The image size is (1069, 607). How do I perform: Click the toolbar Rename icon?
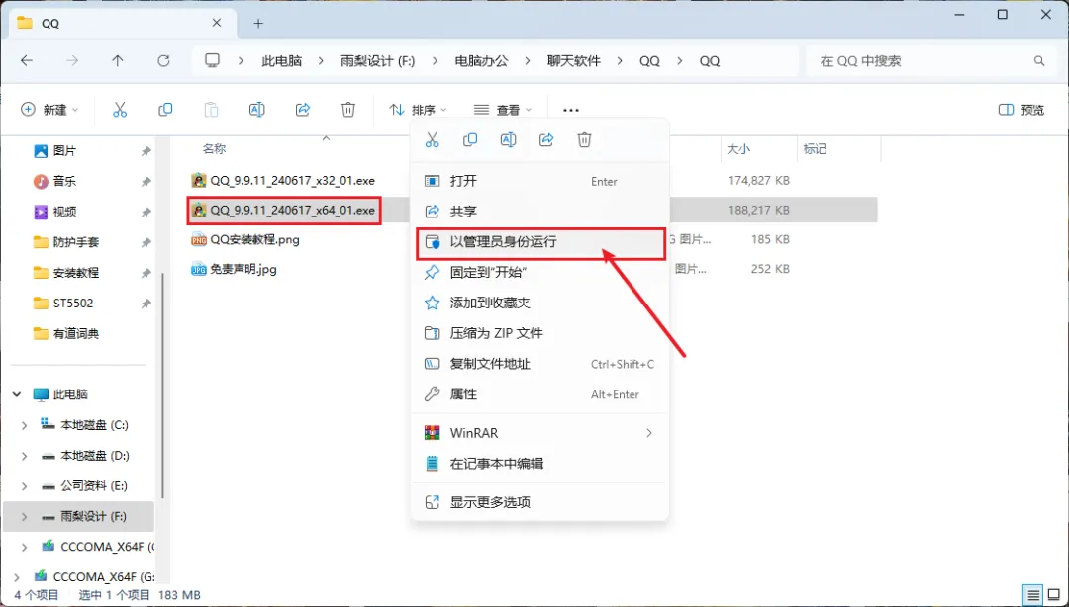click(x=257, y=110)
